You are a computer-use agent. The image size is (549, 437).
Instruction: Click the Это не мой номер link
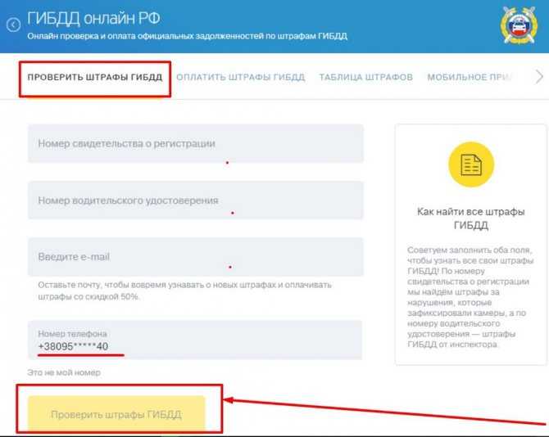[x=64, y=372]
